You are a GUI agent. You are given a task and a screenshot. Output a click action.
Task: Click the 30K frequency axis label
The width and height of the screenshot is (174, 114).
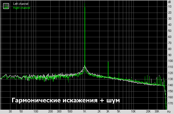(157, 111)
